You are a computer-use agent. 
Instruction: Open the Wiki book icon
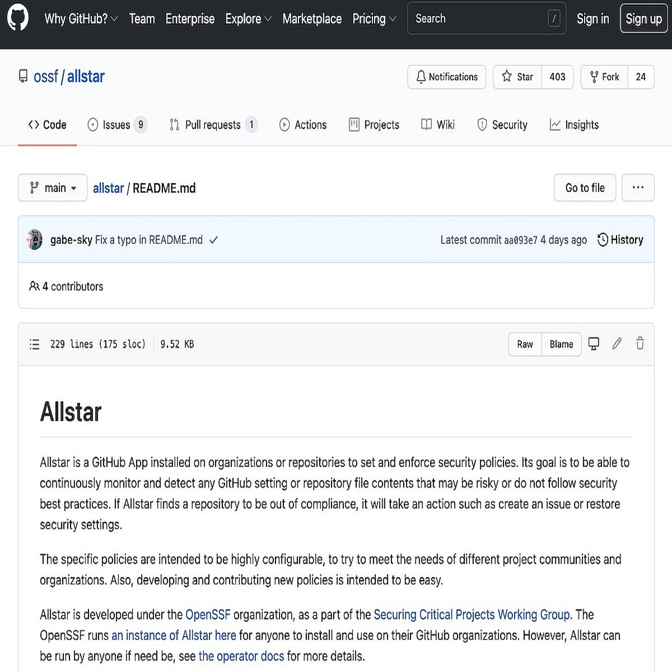pos(427,124)
